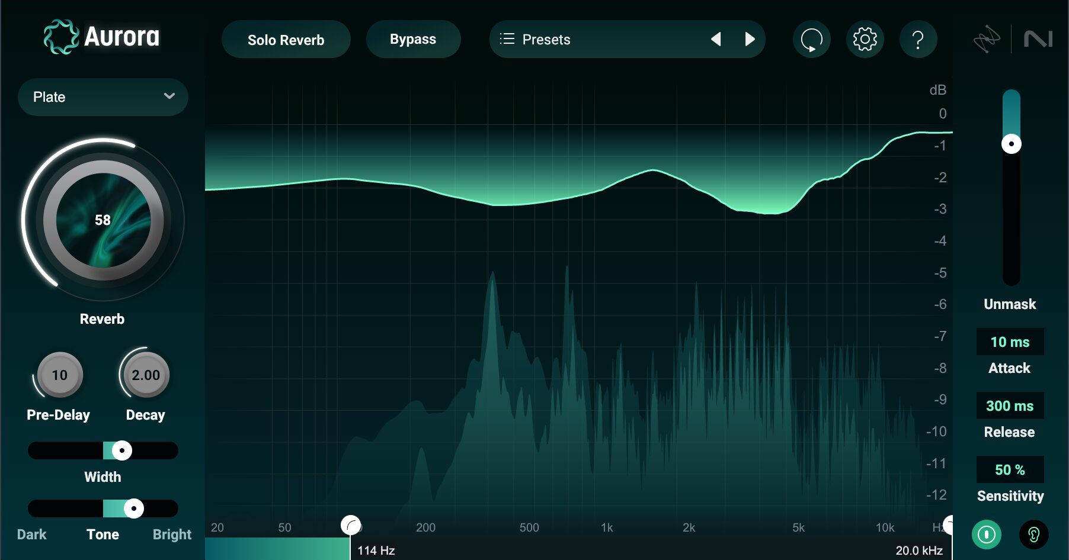The image size is (1069, 560).
Task: Click the Pre-Delay knob set to 10
Action: (59, 375)
